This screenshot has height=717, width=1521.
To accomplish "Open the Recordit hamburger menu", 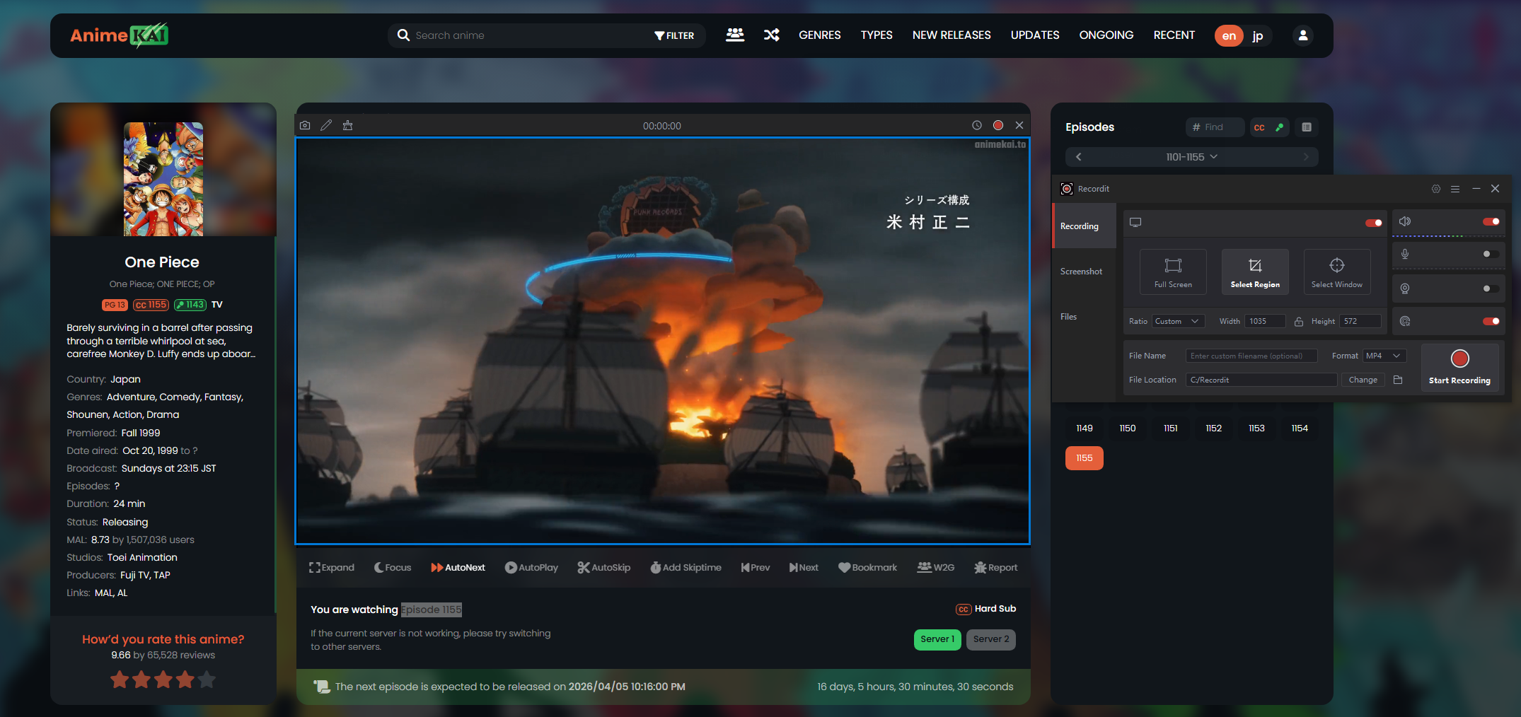I will click(x=1455, y=189).
